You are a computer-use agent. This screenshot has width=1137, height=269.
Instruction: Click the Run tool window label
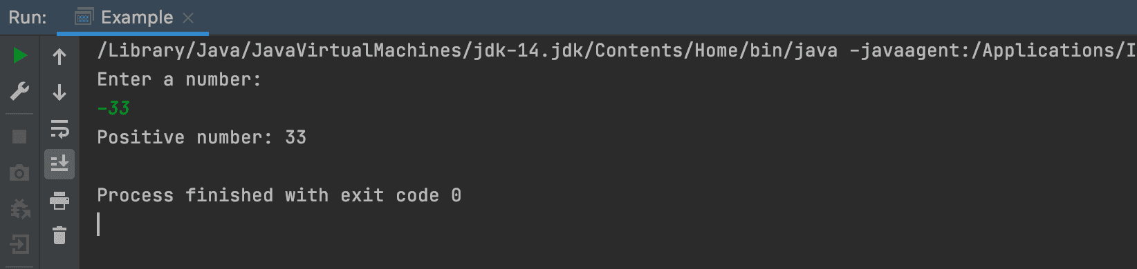point(28,17)
